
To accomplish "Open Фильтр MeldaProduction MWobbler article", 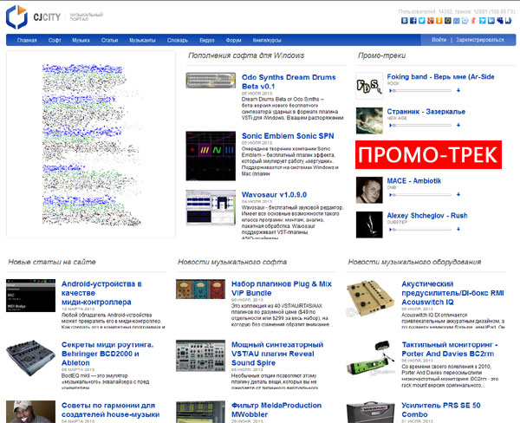I will click(276, 410).
